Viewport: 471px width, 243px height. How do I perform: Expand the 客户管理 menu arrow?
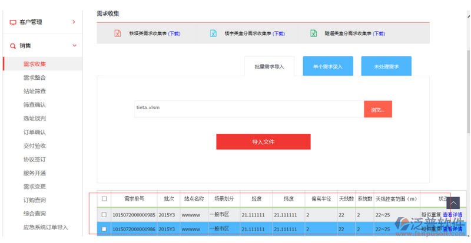coord(74,22)
